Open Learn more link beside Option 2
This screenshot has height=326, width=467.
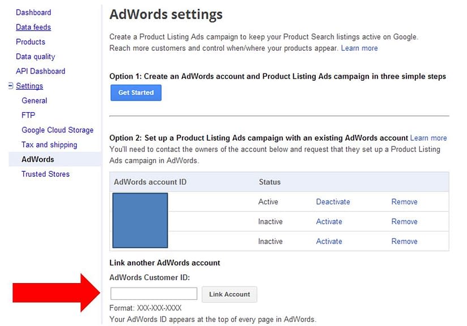[429, 138]
